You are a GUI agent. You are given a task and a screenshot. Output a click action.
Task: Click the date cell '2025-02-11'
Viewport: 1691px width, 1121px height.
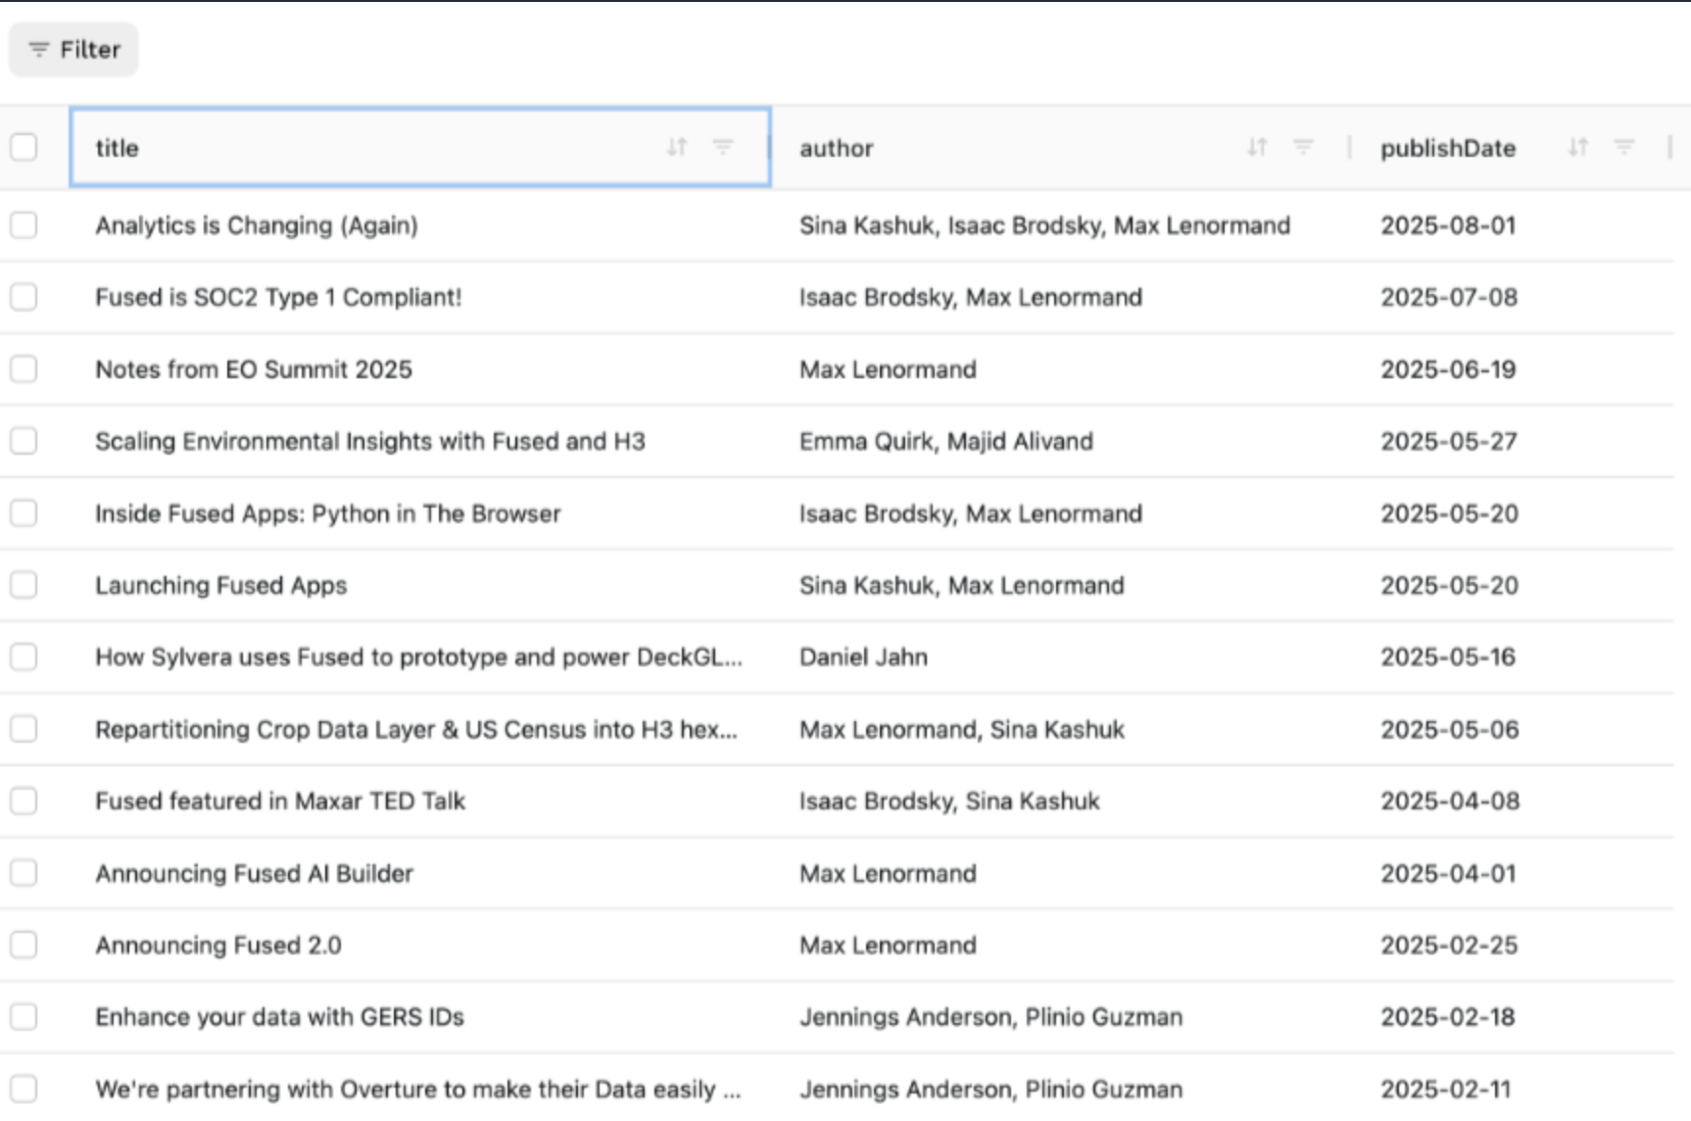point(1446,1089)
